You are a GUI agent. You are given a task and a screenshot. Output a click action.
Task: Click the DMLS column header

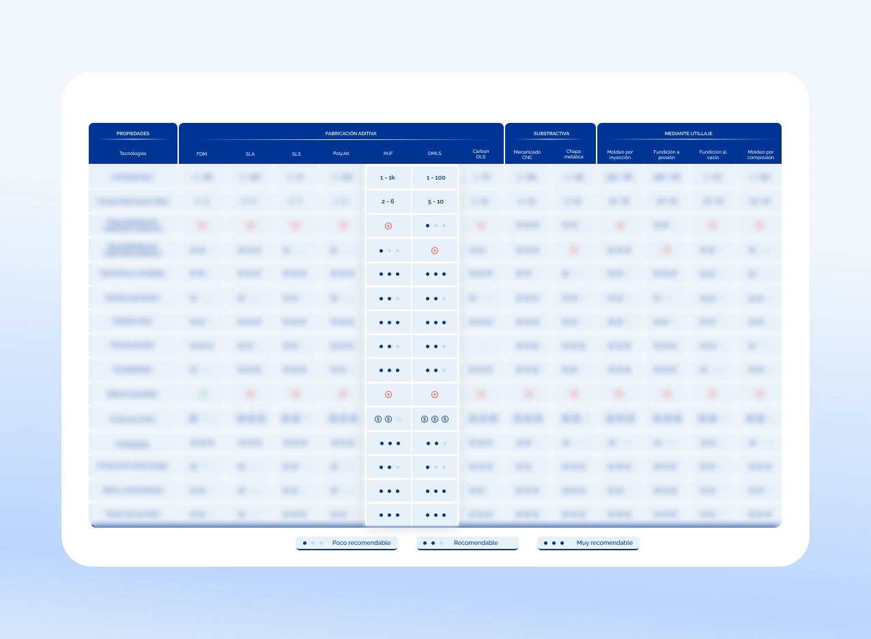(x=435, y=154)
